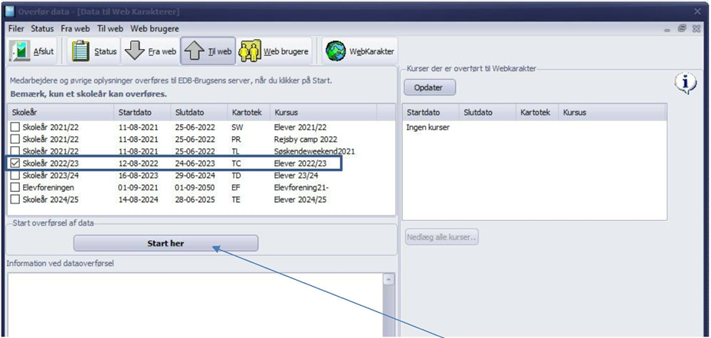Image resolution: width=711 pixels, height=338 pixels.
Task: Select the Elever 2022/23 course text
Action: point(300,164)
